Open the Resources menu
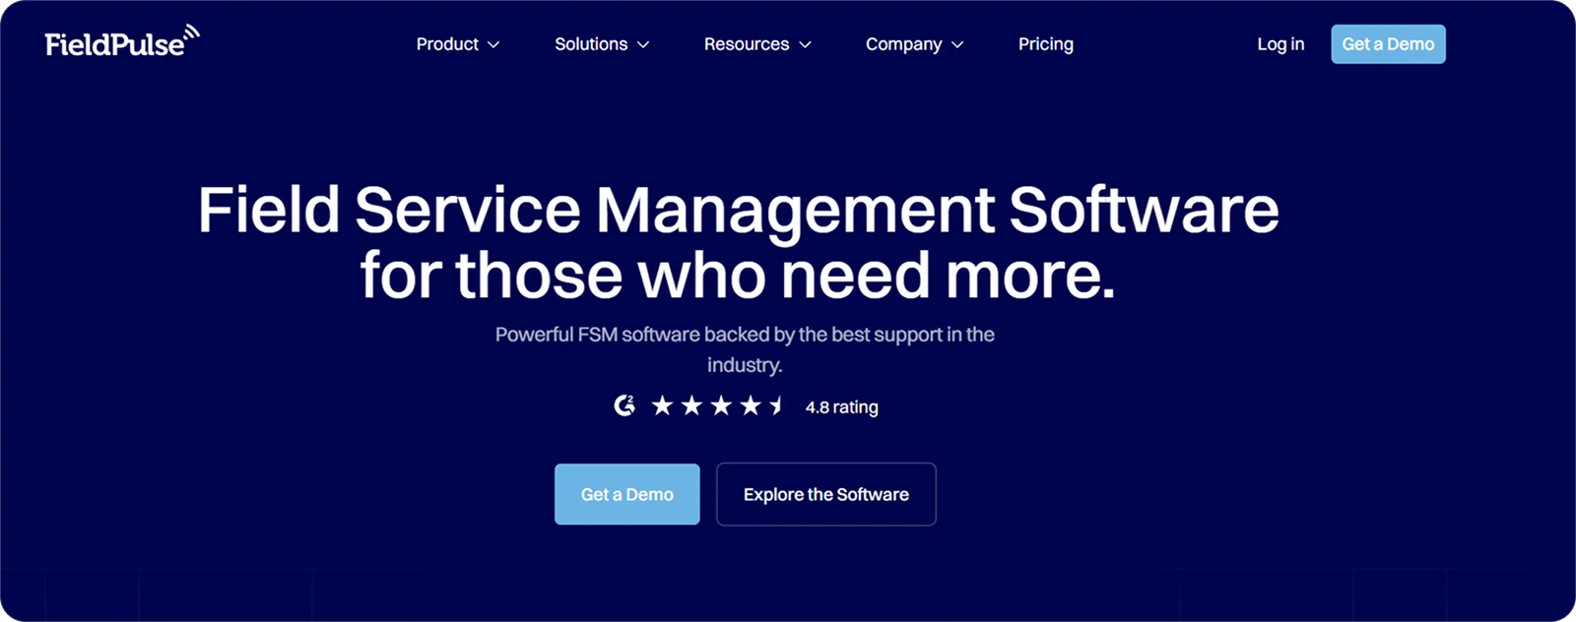The height and width of the screenshot is (622, 1576). point(757,44)
